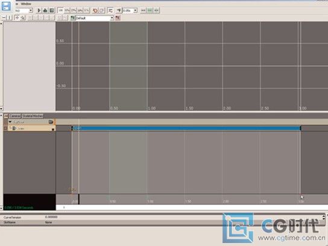This screenshot has width=328, height=246.
Task: Click the camera icon on the group row
Action: [51, 122]
